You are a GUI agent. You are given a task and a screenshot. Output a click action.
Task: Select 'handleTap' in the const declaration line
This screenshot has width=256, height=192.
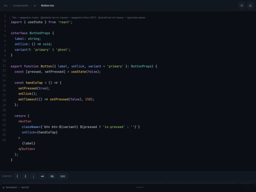click(x=34, y=82)
